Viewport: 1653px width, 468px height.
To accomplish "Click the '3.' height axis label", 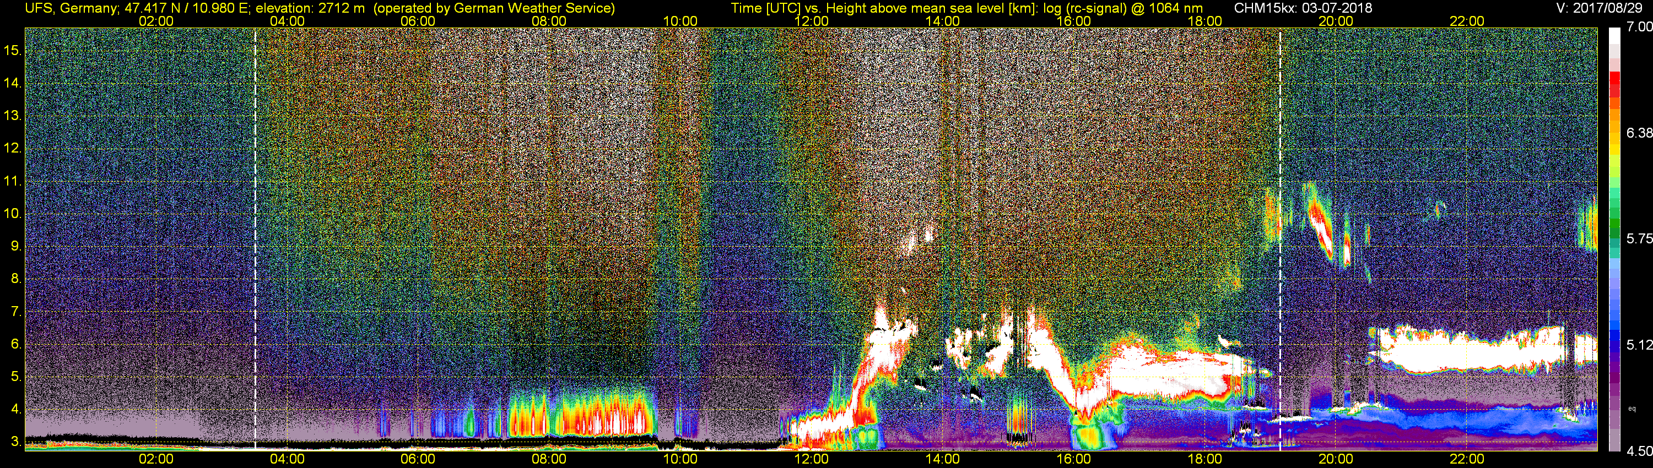I will (x=16, y=442).
